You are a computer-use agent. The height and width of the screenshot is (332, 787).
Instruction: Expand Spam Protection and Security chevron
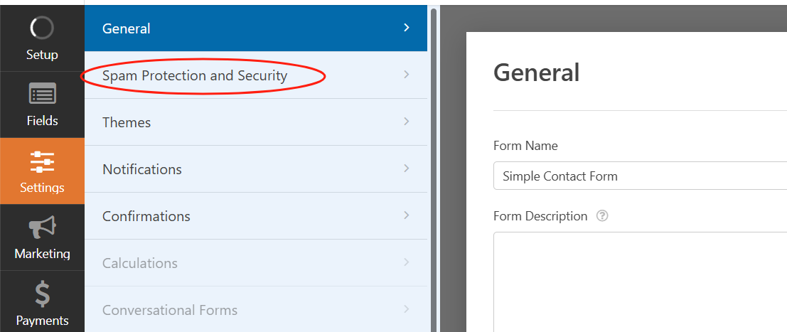point(407,75)
